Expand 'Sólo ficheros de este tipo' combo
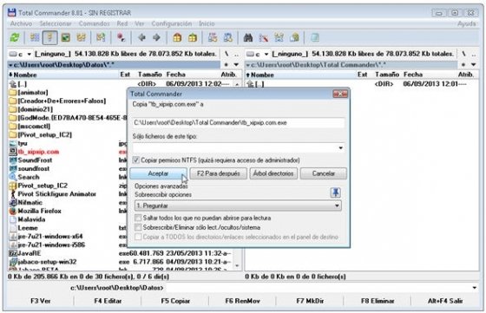Viewport: 486px width, 313px height. point(340,148)
